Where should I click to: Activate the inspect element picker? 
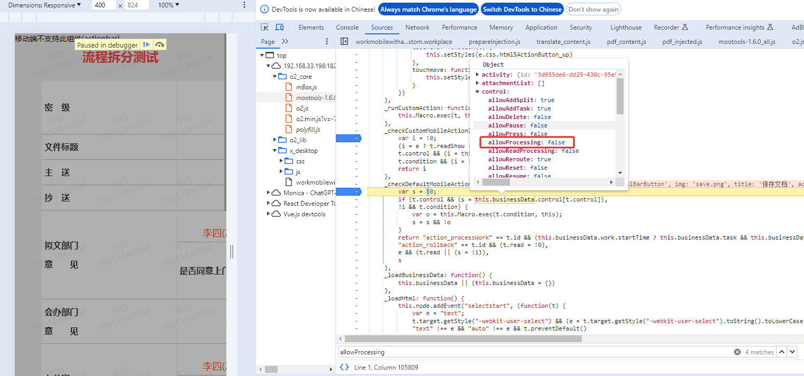pyautogui.click(x=265, y=27)
